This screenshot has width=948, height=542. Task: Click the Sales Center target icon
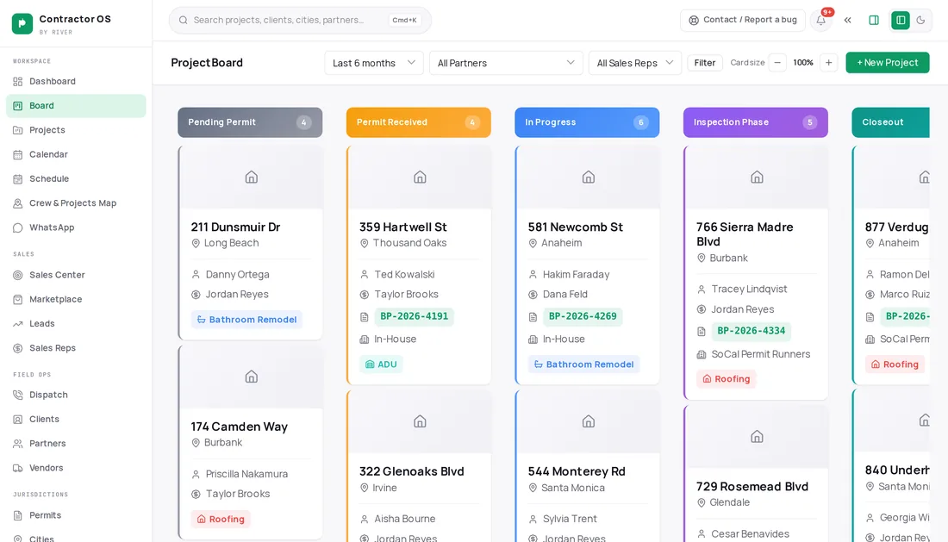(18, 275)
